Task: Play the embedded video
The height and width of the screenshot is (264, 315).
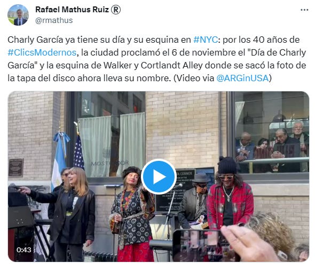Action: tap(159, 177)
